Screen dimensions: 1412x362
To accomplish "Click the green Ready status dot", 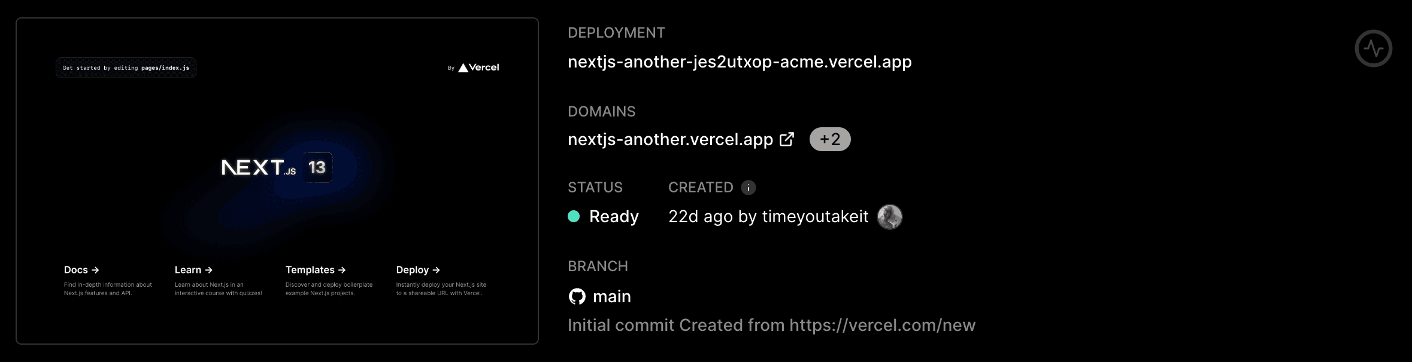I will (574, 217).
